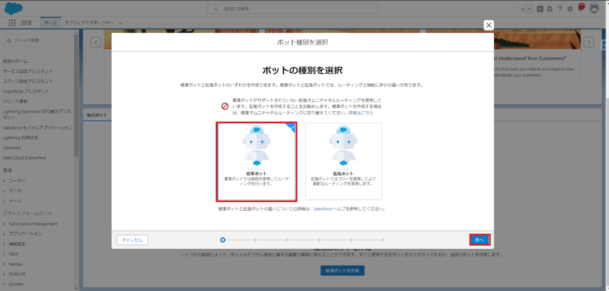
Task: Open the favorites list dropdown arrow
Action: tap(529, 10)
